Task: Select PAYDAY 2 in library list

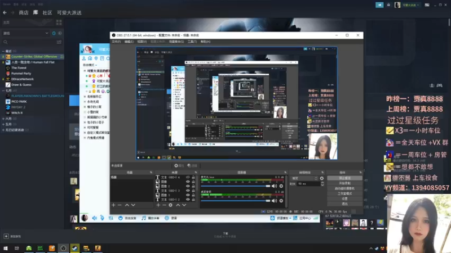Action: click(x=18, y=107)
